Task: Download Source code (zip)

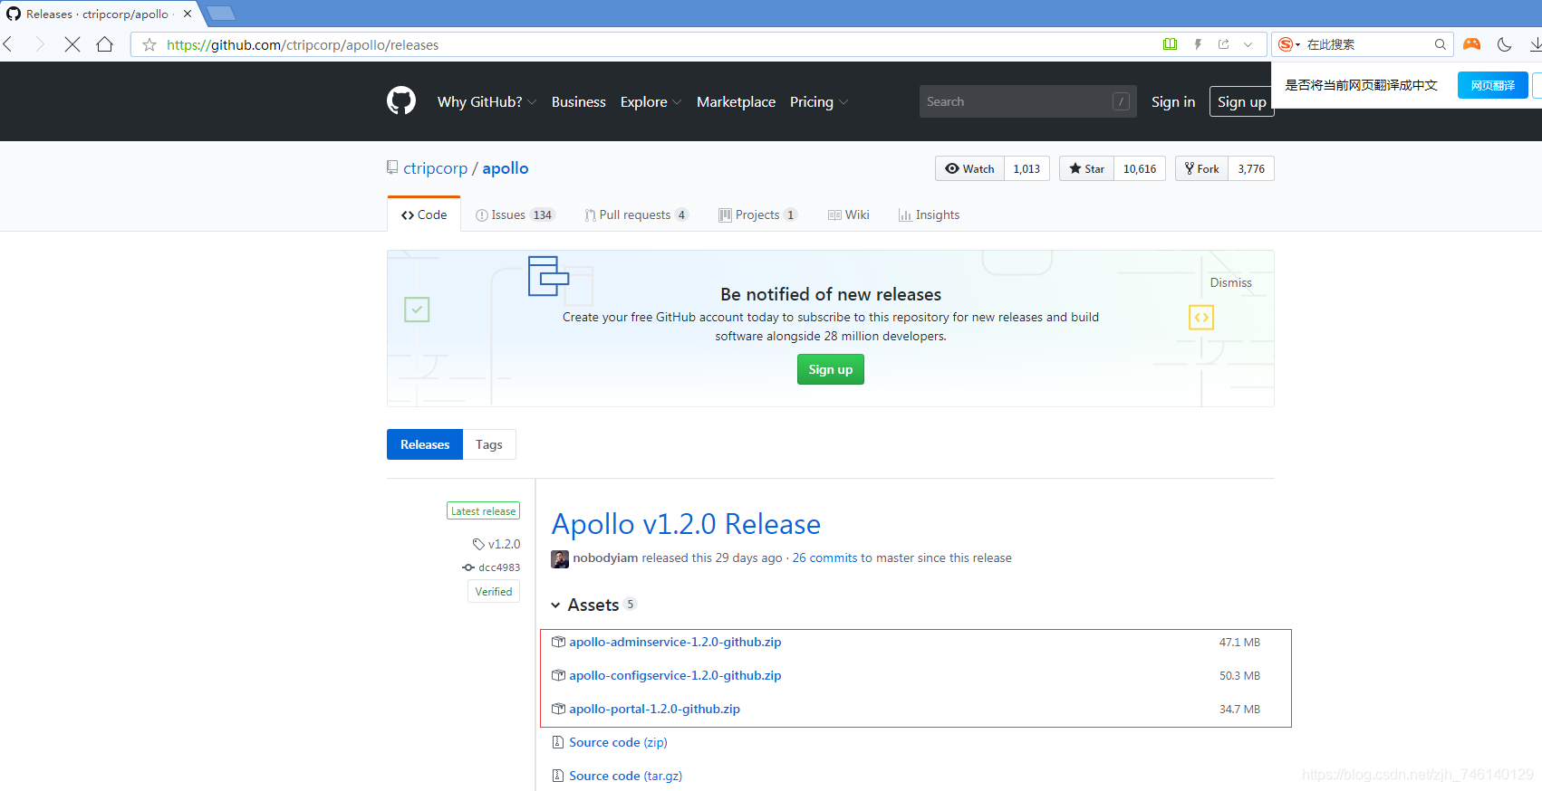Action: [618, 742]
